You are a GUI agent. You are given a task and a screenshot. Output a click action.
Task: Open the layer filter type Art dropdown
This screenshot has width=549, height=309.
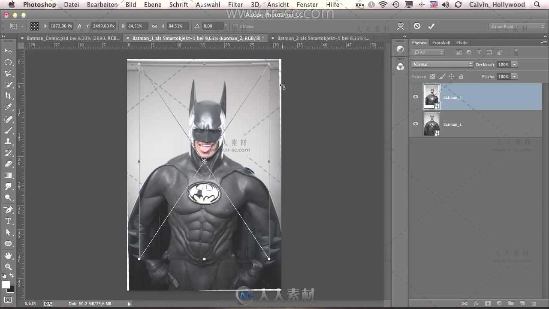pyautogui.click(x=428, y=52)
